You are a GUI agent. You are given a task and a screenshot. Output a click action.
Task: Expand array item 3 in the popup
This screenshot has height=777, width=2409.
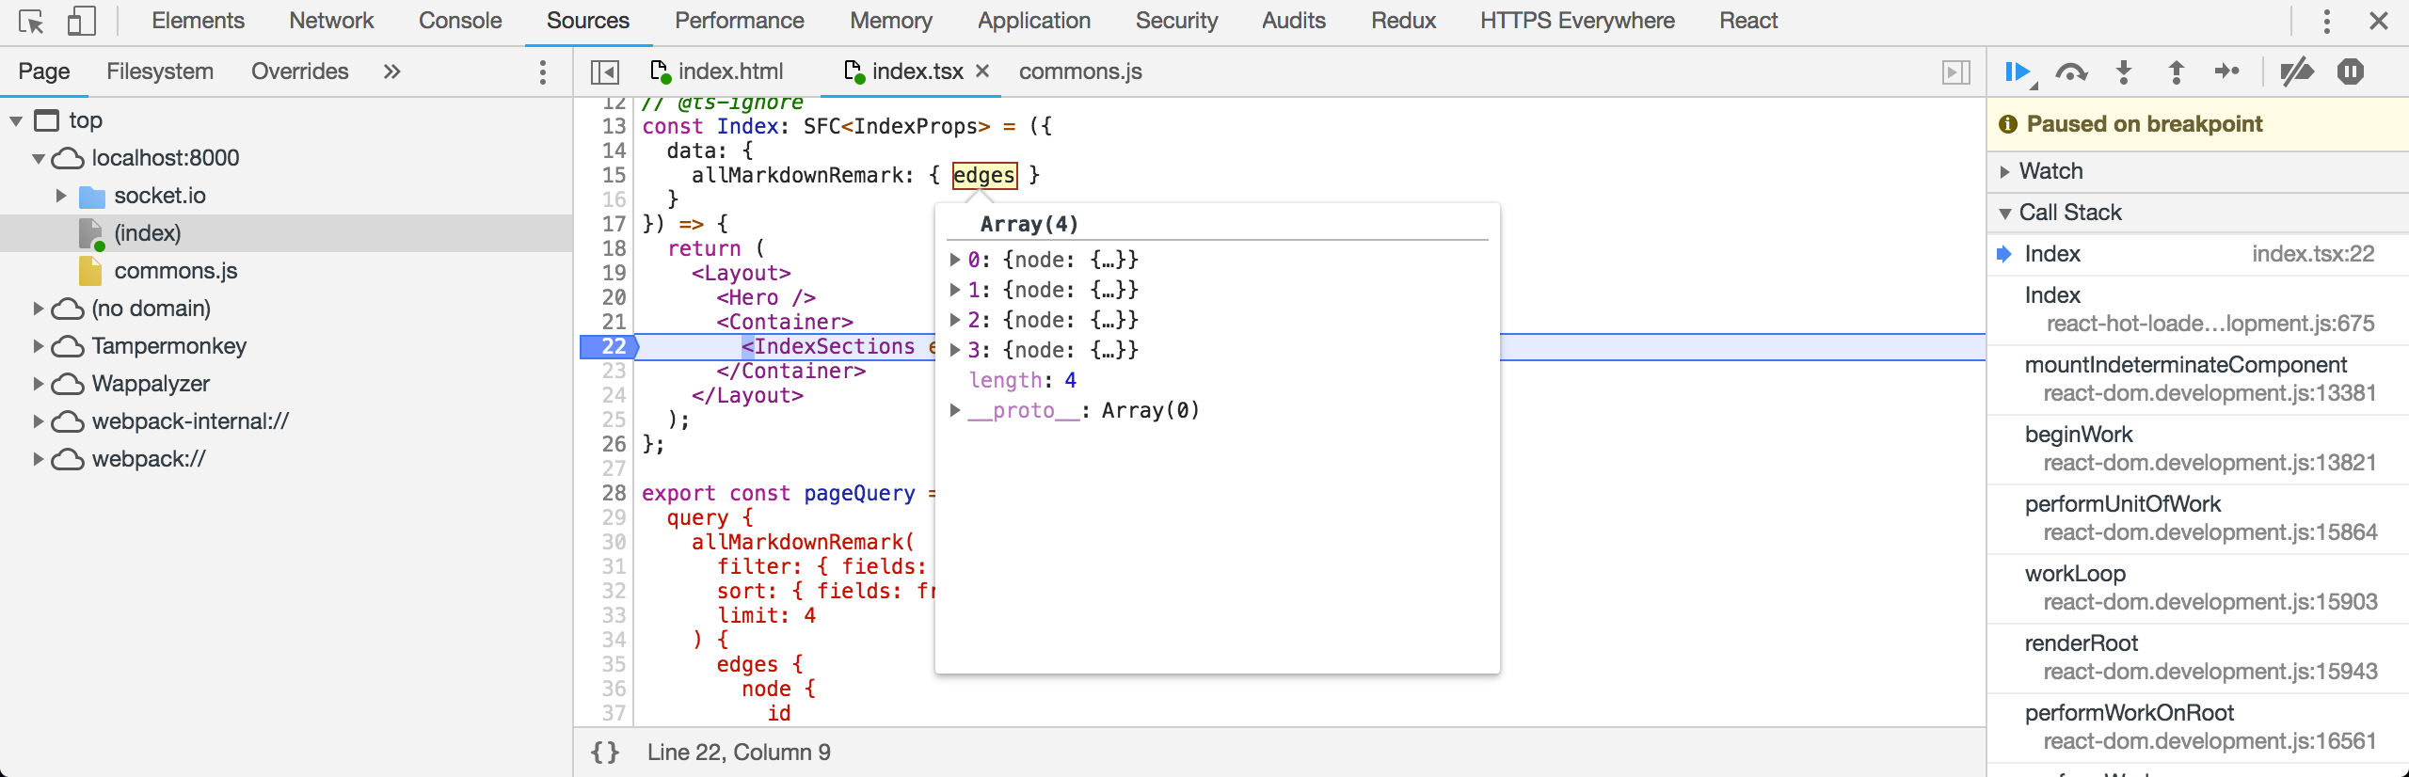point(955,350)
